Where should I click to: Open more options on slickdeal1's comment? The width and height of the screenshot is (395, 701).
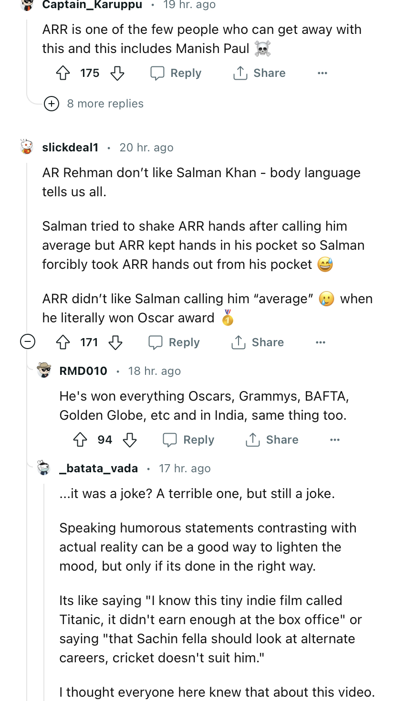click(x=321, y=342)
